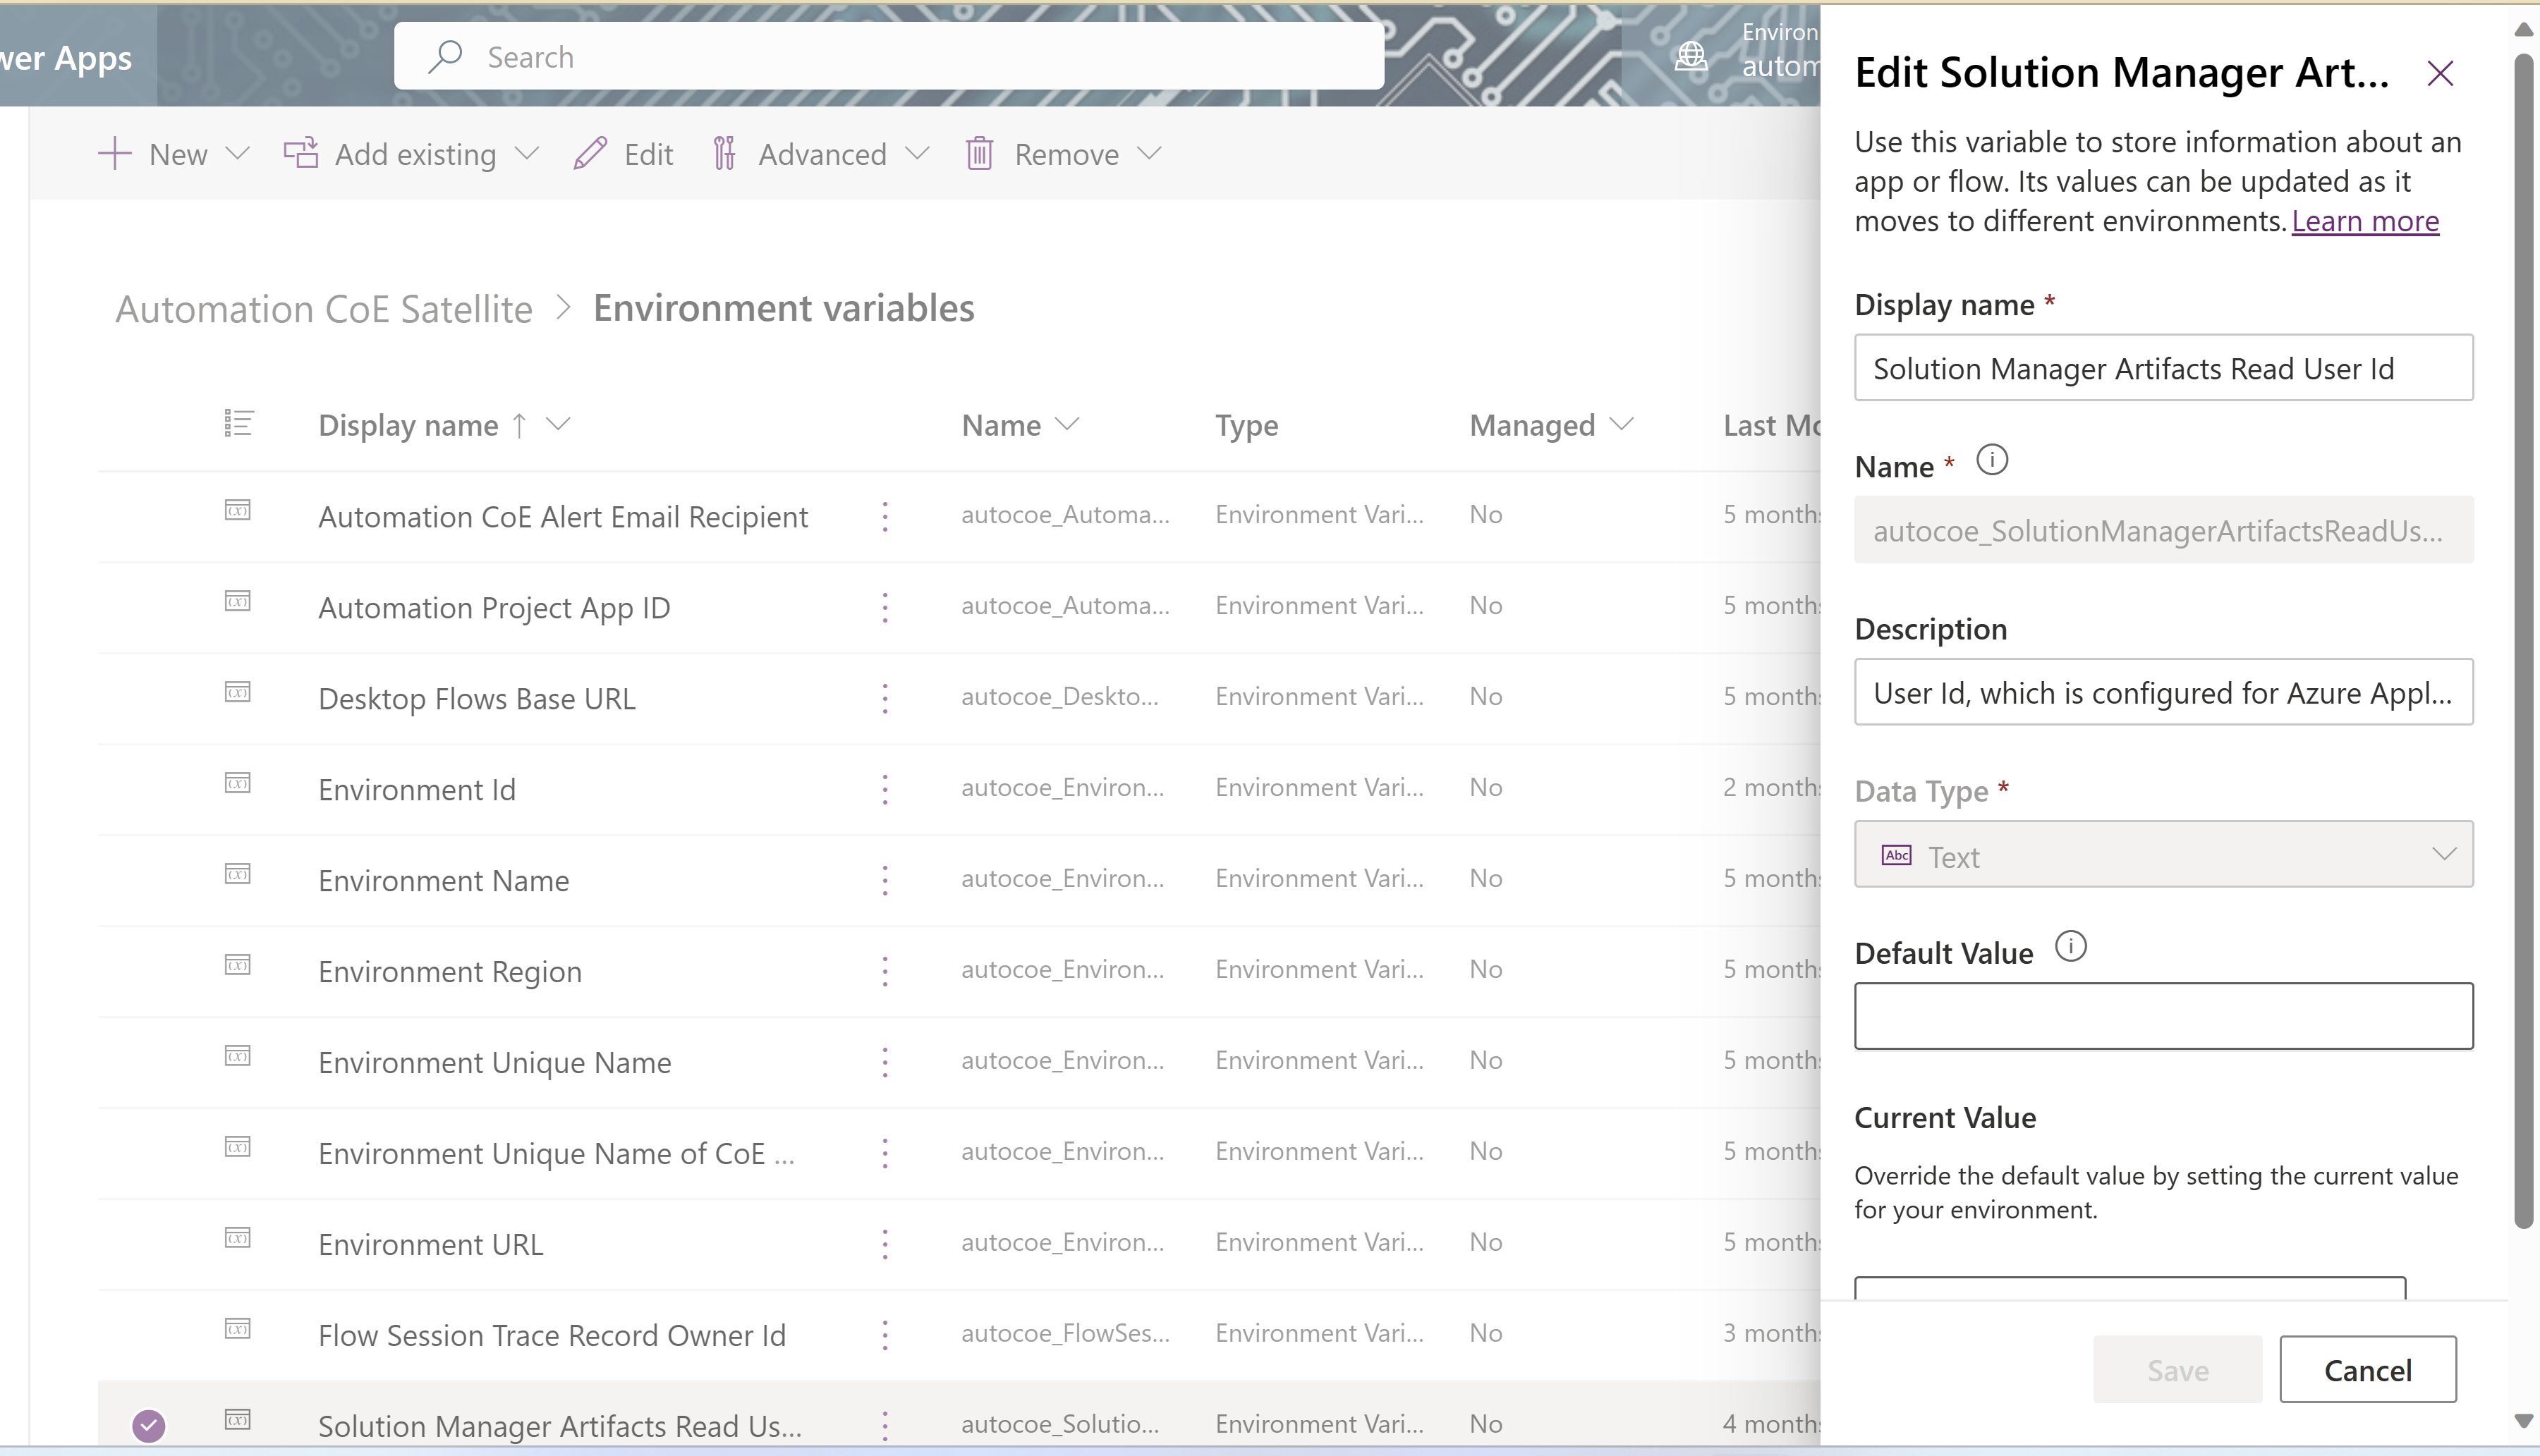2540x1456 pixels.
Task: Select the Edit pencil icon
Action: [x=590, y=154]
